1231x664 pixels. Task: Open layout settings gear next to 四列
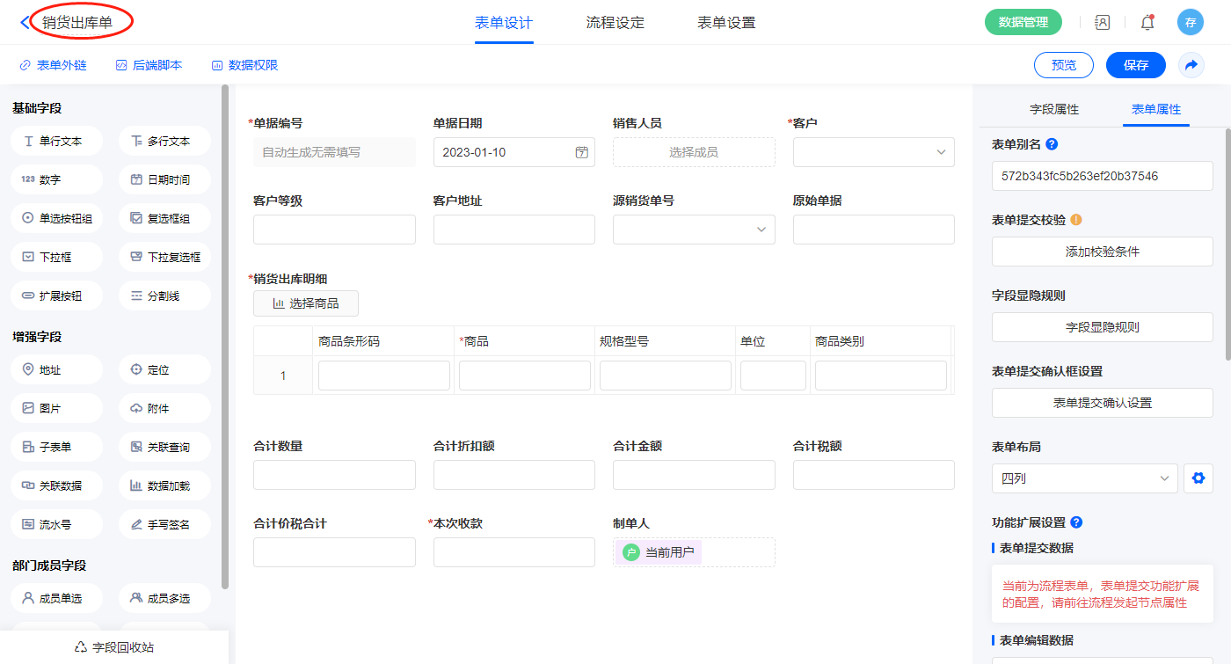(x=1197, y=478)
